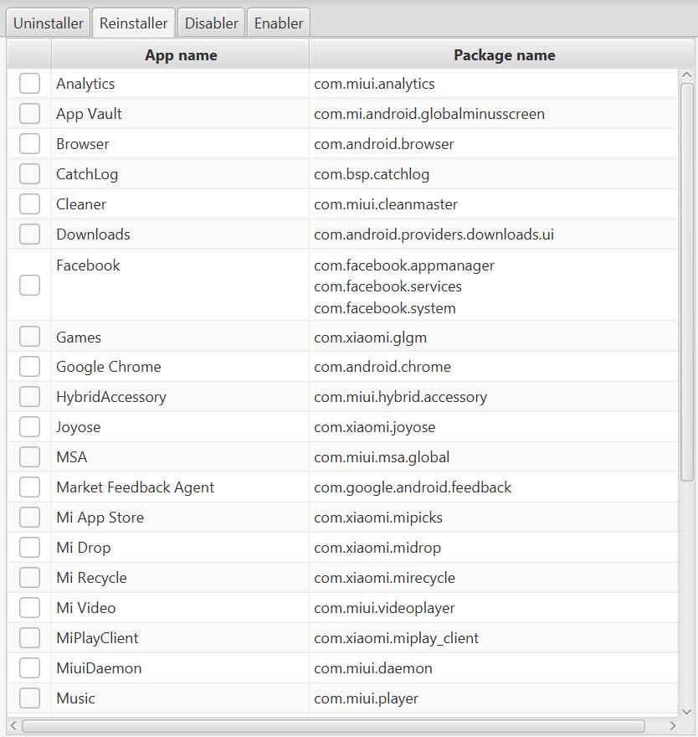The image size is (698, 737).
Task: Click the vertical scrollbar thumb
Action: pyautogui.click(x=687, y=282)
